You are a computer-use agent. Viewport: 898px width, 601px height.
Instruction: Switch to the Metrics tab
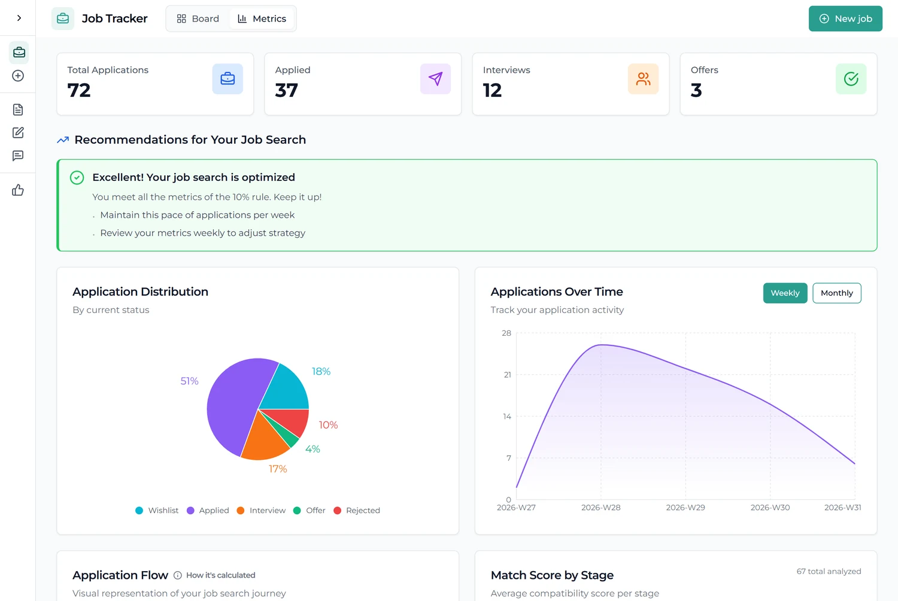(x=262, y=19)
